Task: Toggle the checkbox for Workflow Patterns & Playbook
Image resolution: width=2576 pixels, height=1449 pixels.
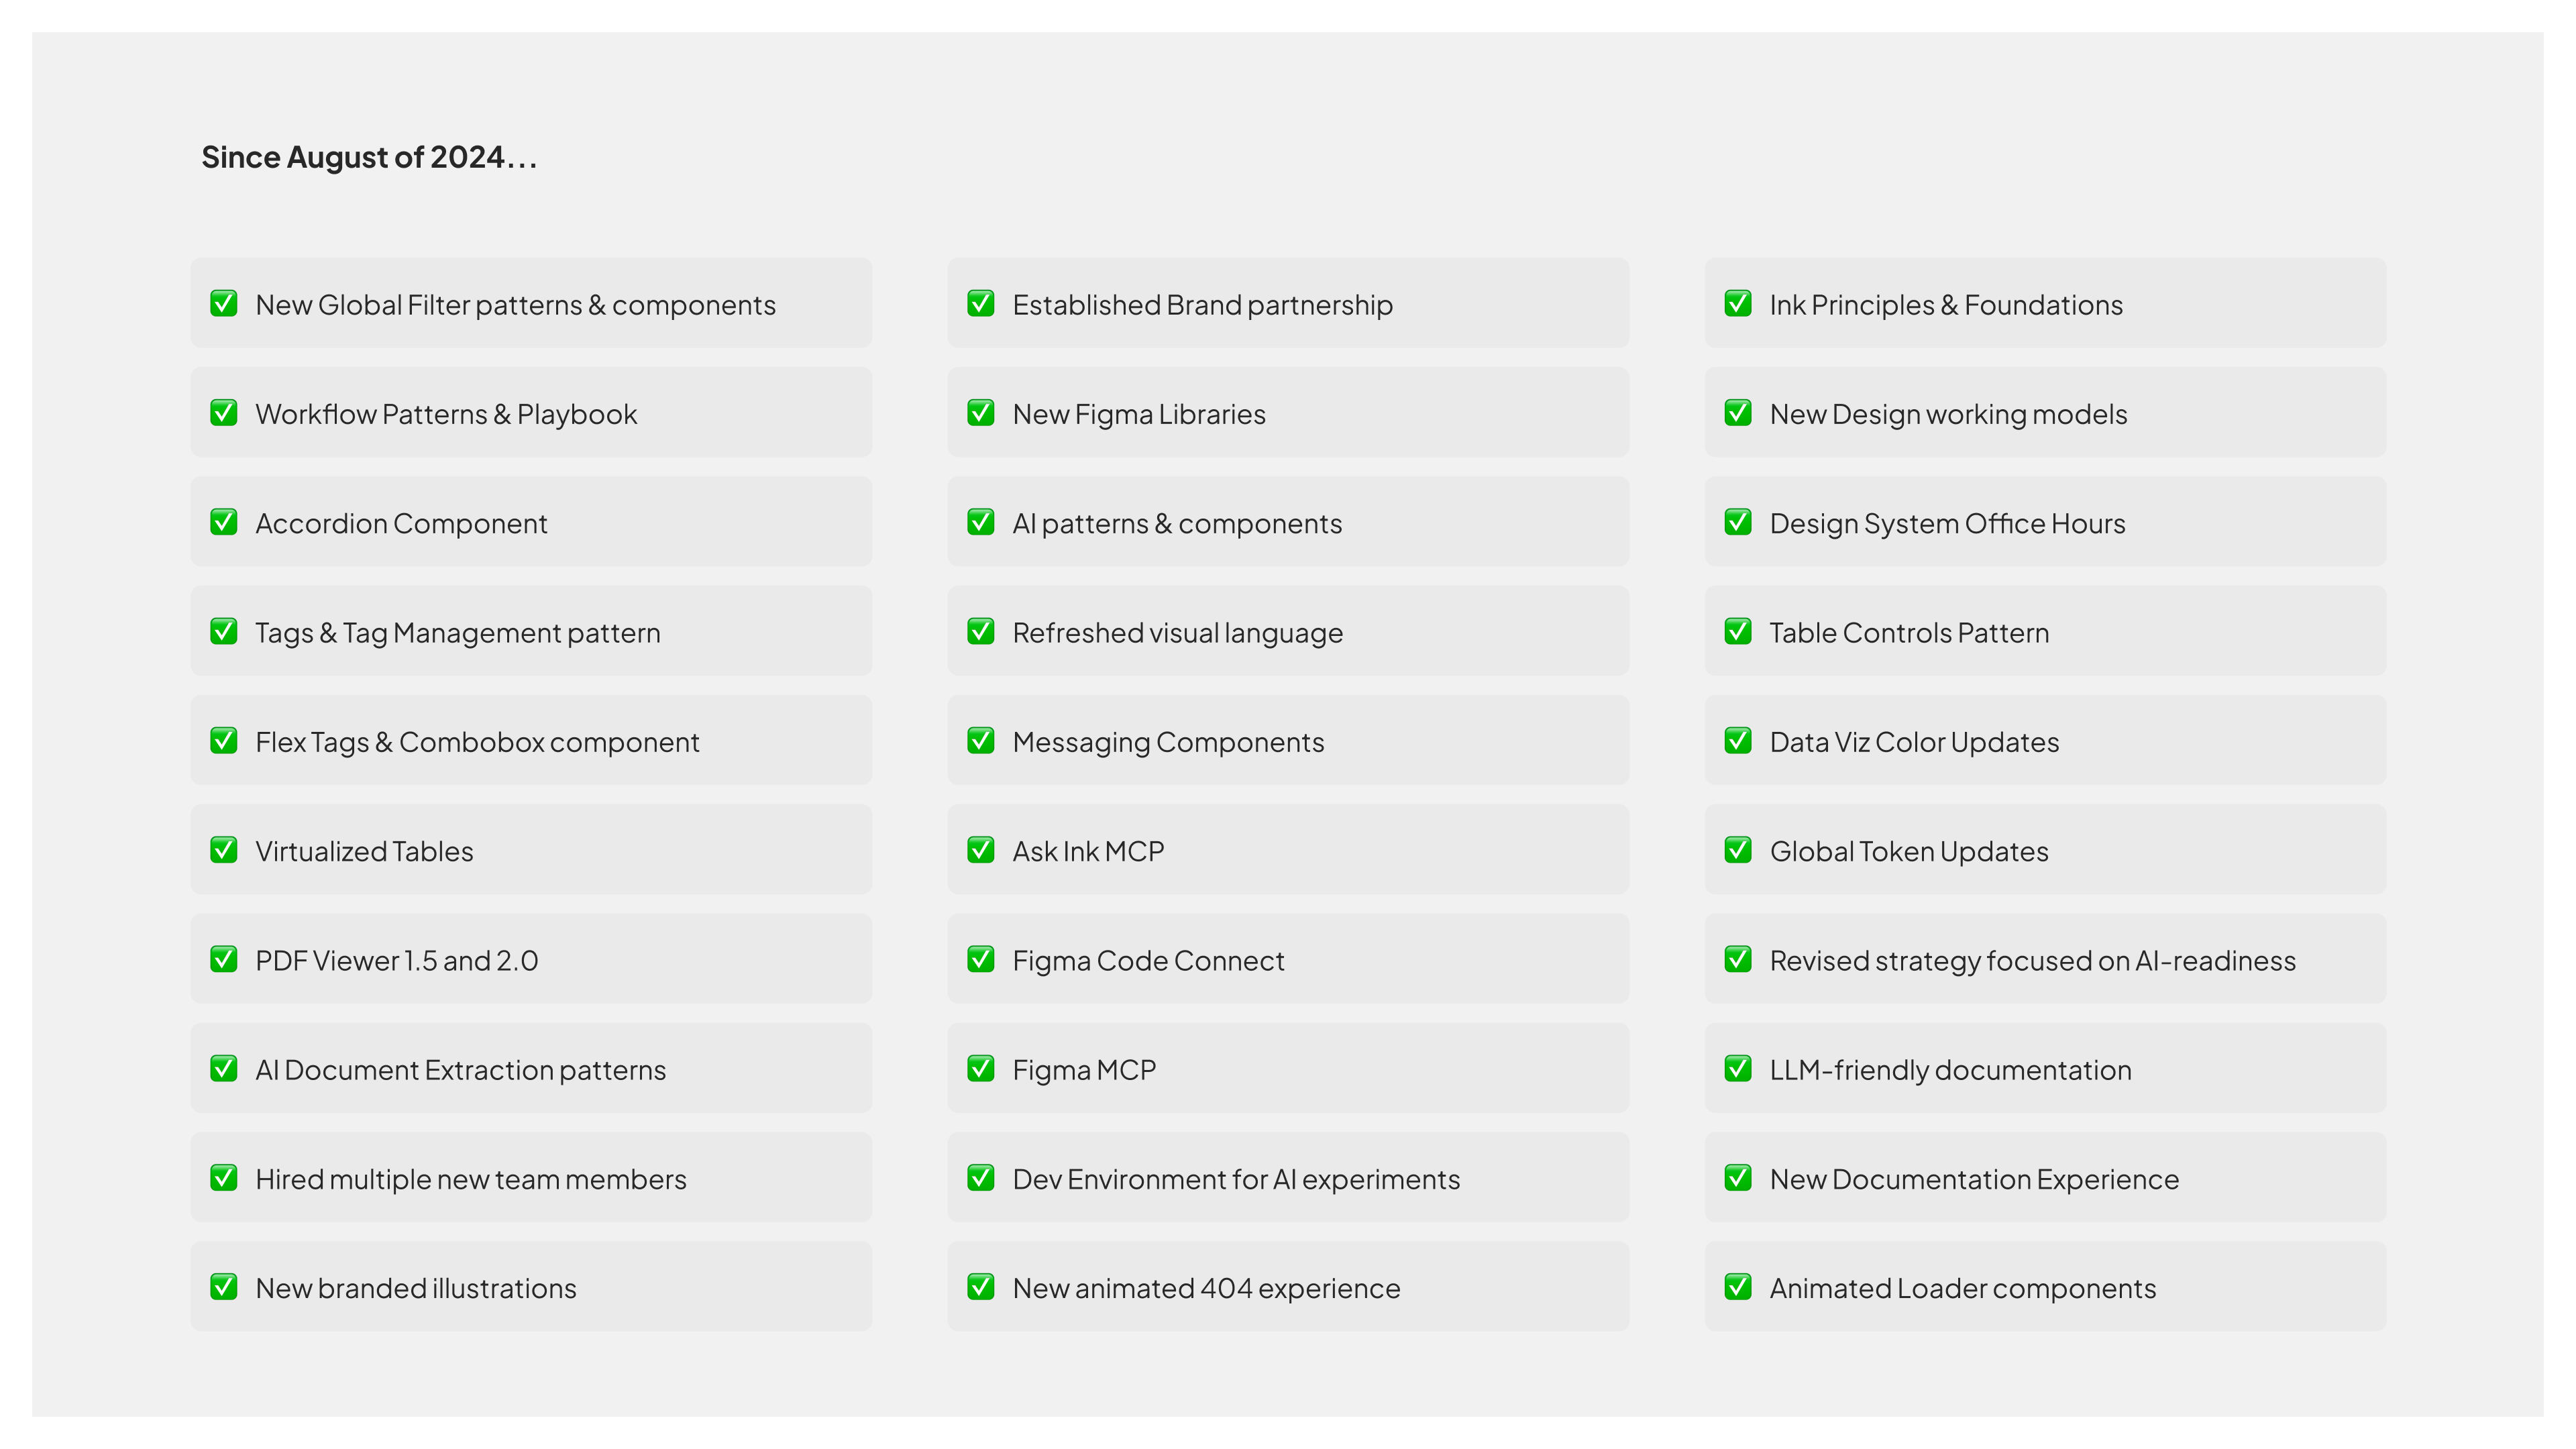Action: pos(224,413)
